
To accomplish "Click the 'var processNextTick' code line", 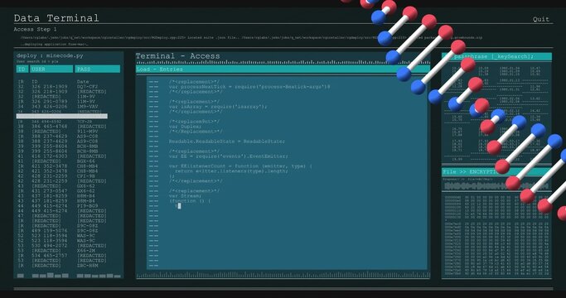I will tap(249, 87).
